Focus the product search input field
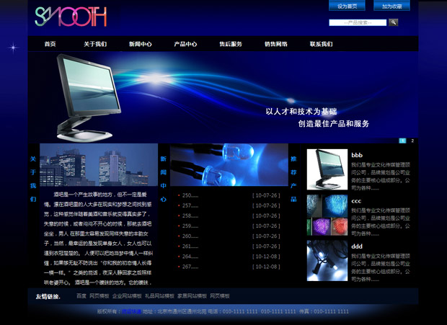Viewport: 447px width, 325px height. [358, 22]
